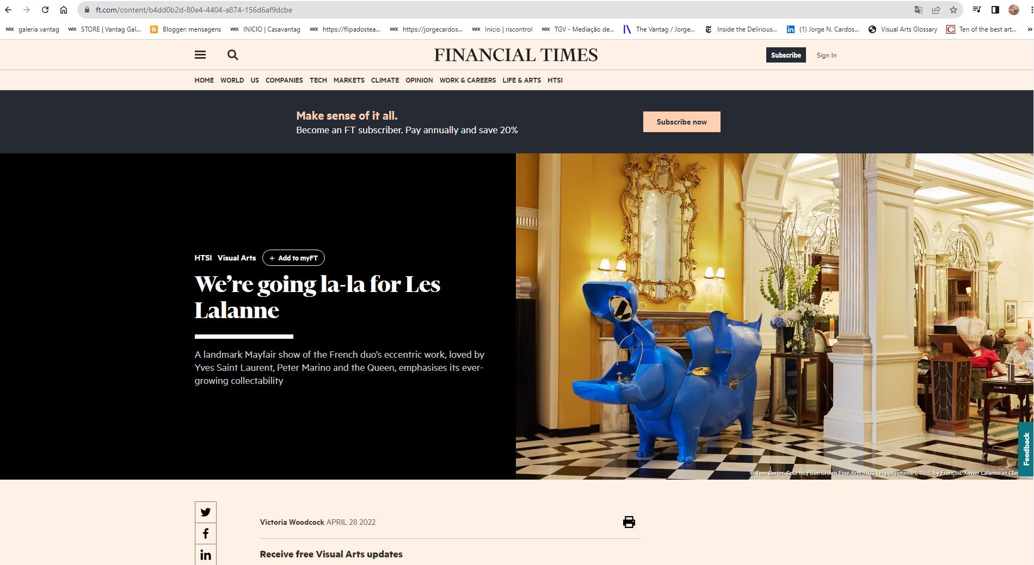Open Chrome three-dot menu
This screenshot has height=565, width=1034.
pyautogui.click(x=1027, y=10)
